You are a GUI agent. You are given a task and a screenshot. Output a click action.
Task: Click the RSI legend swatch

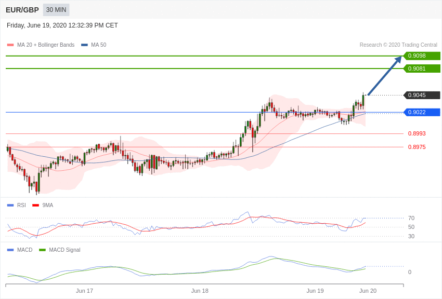pos(10,206)
